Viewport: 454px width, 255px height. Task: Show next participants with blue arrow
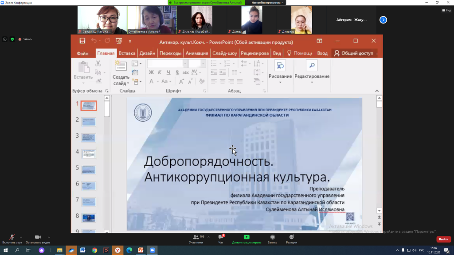[384, 19]
